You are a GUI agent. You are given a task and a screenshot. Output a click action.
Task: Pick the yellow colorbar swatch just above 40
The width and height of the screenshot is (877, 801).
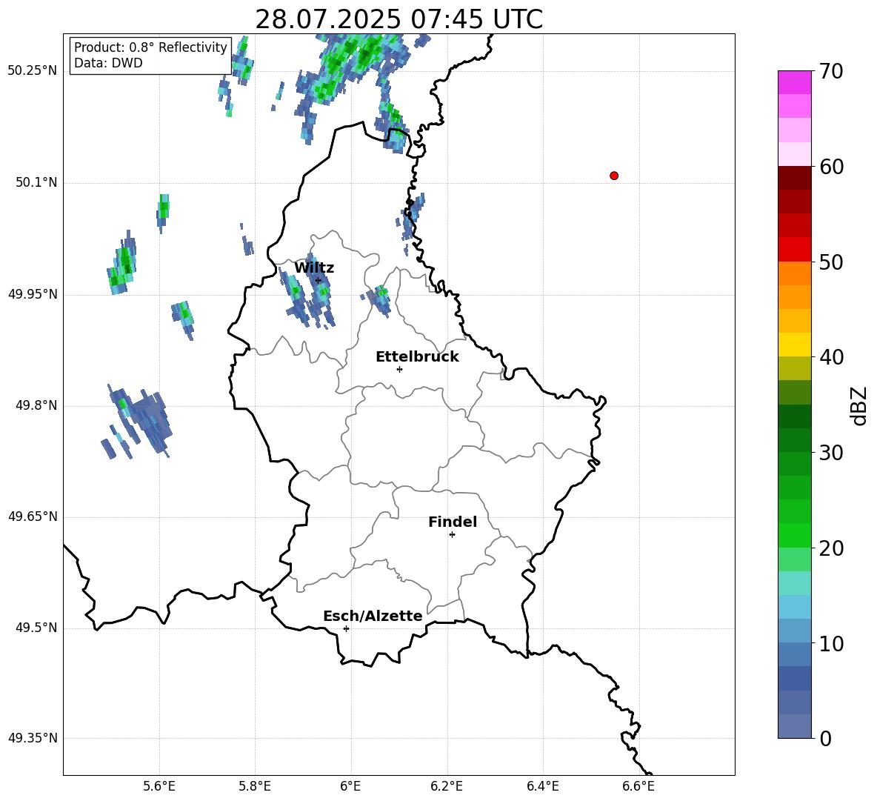tap(794, 345)
